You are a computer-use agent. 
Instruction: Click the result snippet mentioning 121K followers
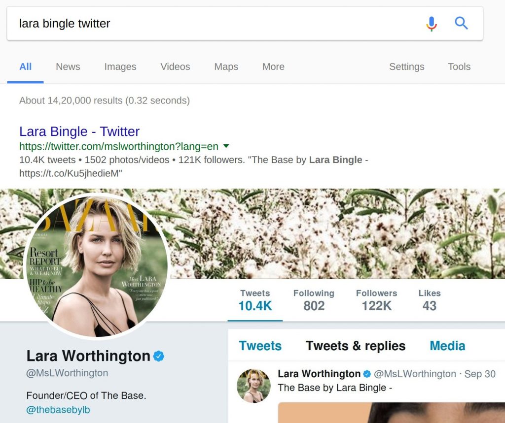pos(193,166)
